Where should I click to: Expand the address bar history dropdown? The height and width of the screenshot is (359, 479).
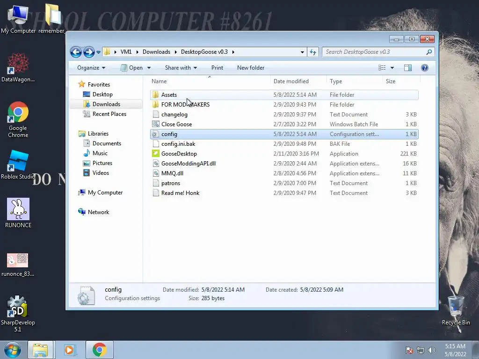[x=302, y=52]
